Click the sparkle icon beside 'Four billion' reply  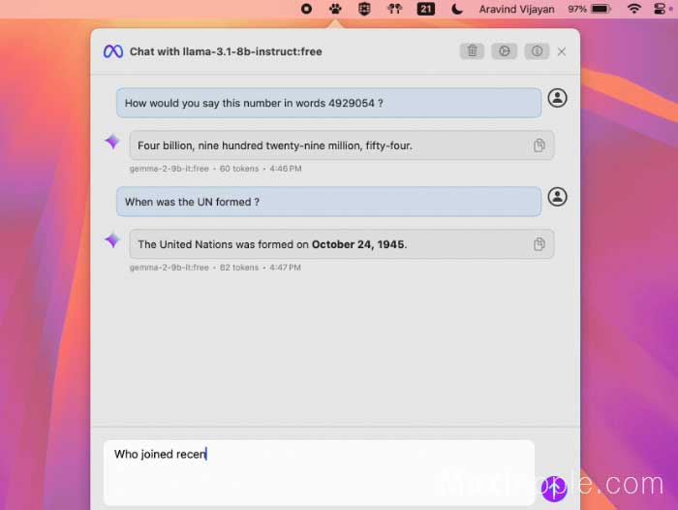(112, 142)
